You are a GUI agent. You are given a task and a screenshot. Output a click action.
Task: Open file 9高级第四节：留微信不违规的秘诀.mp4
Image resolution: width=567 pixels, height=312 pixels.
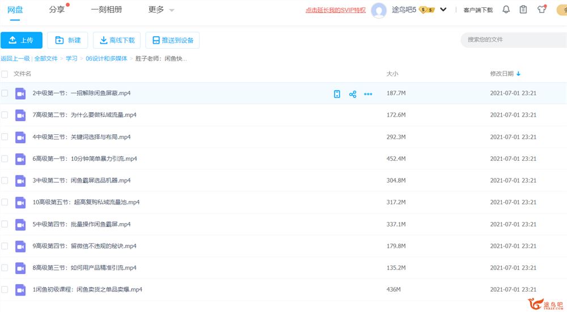coord(84,246)
